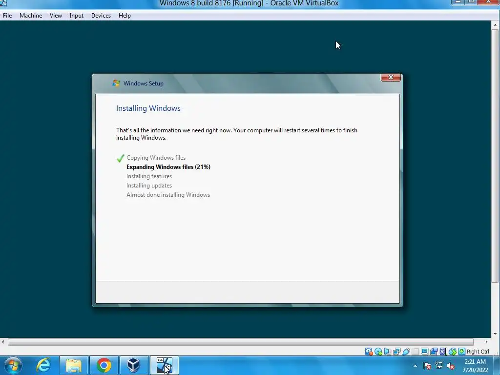This screenshot has height=375, width=500.
Task: Click the vertical scrollbar thumb
Action: click(495, 156)
